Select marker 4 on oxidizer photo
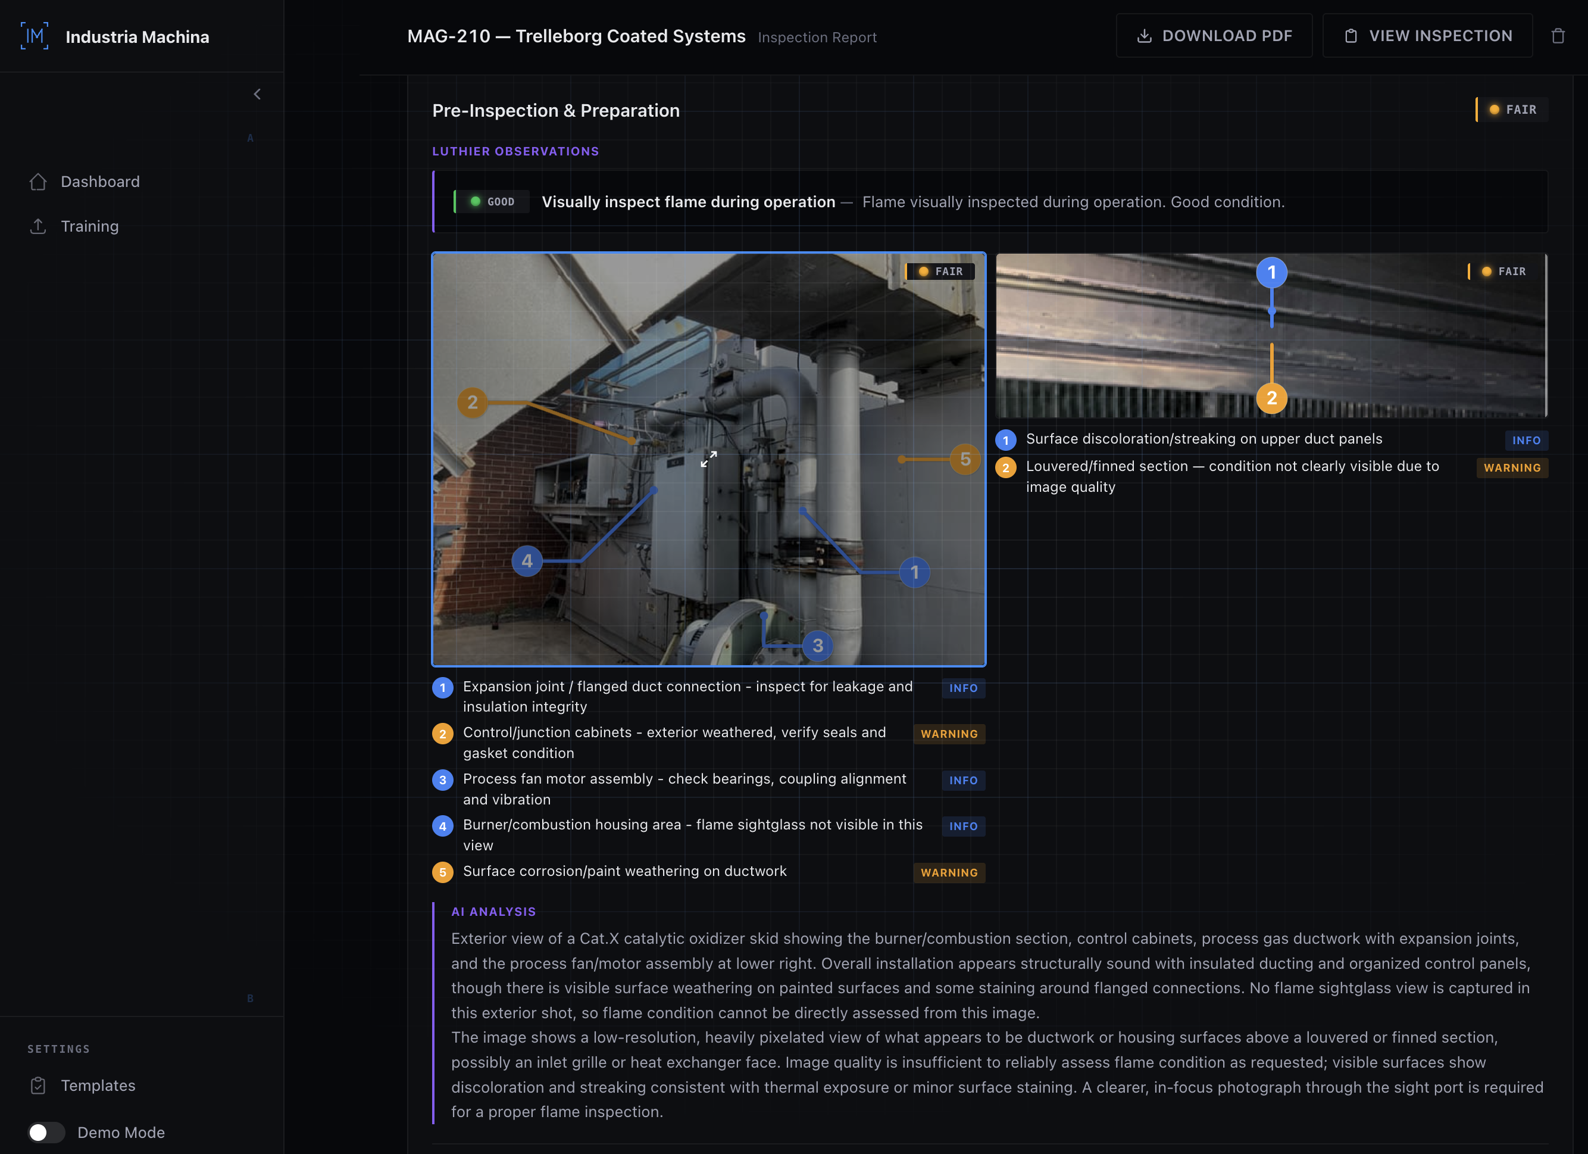Screen dimensions: 1588x1154 (x=527, y=560)
